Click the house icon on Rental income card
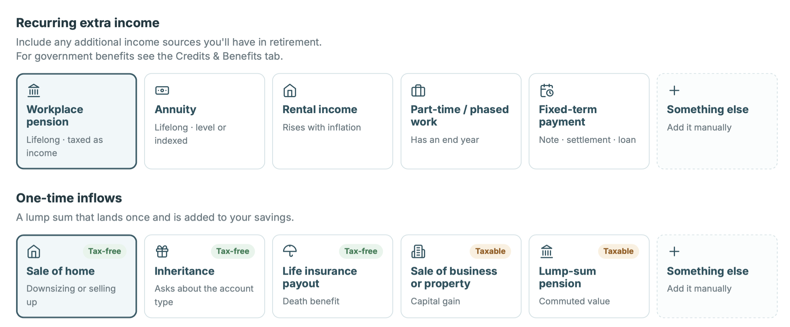This screenshot has height=327, width=790. click(290, 90)
